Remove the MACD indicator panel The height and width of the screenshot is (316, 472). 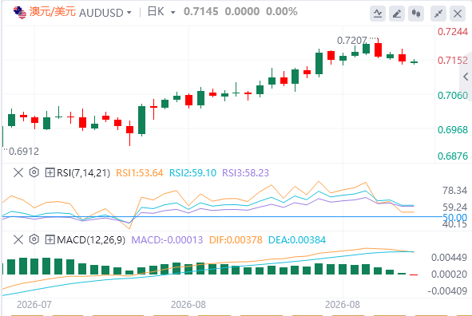[x=18, y=239]
